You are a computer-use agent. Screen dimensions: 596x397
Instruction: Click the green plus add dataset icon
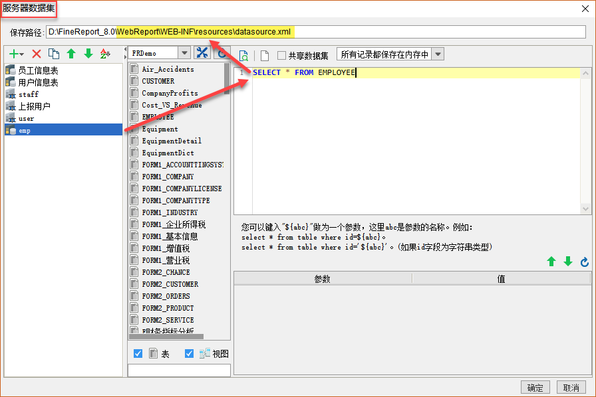tap(14, 54)
